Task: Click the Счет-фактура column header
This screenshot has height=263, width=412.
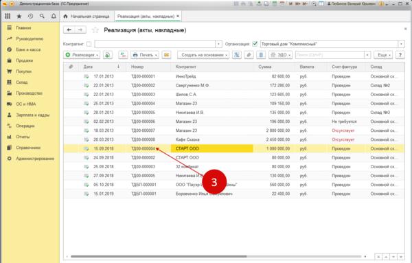Action: point(346,67)
